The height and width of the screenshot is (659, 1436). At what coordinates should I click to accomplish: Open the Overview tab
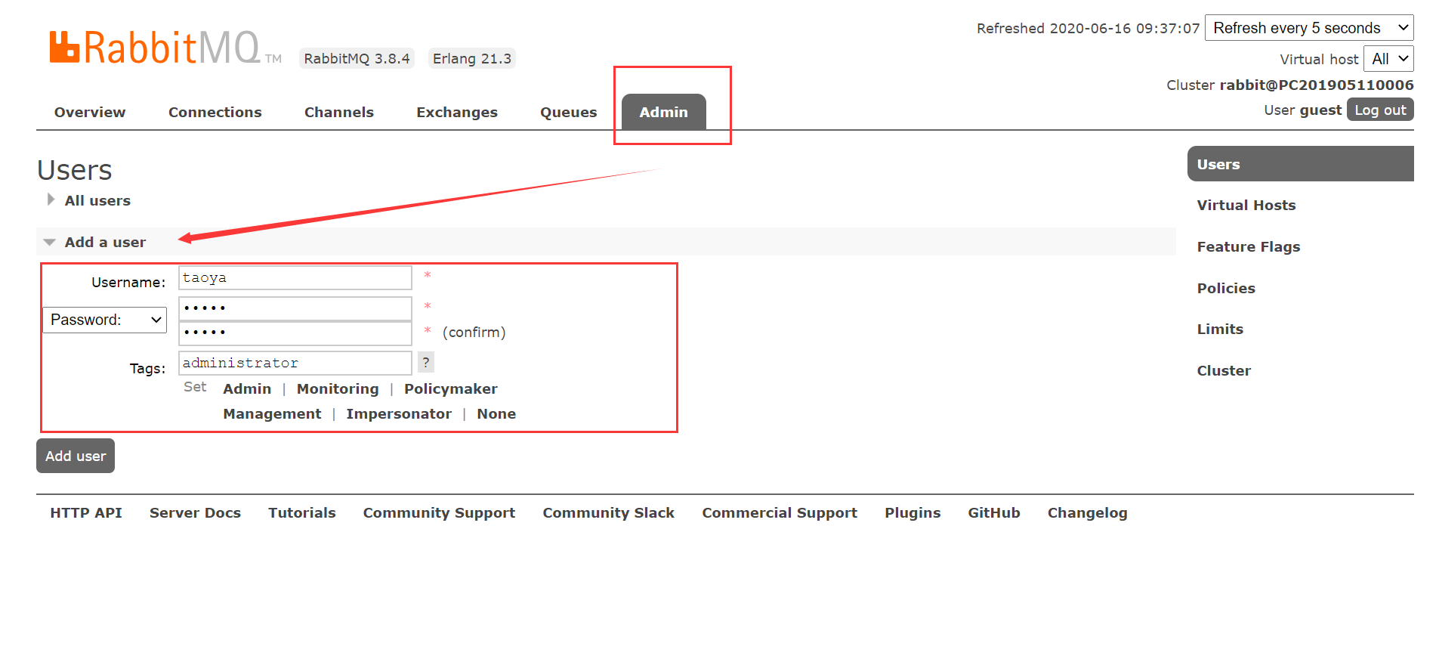pyautogui.click(x=90, y=112)
